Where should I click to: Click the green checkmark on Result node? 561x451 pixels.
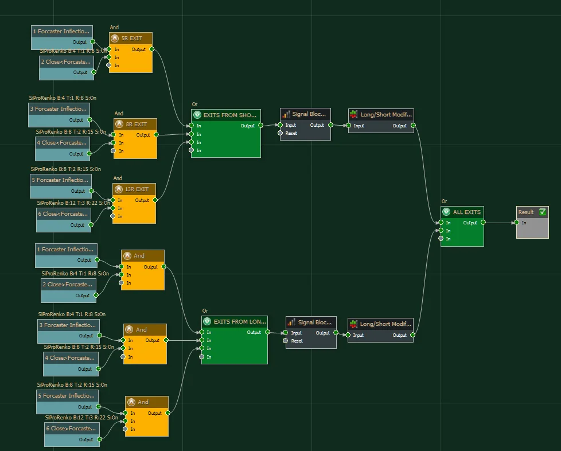(x=543, y=212)
